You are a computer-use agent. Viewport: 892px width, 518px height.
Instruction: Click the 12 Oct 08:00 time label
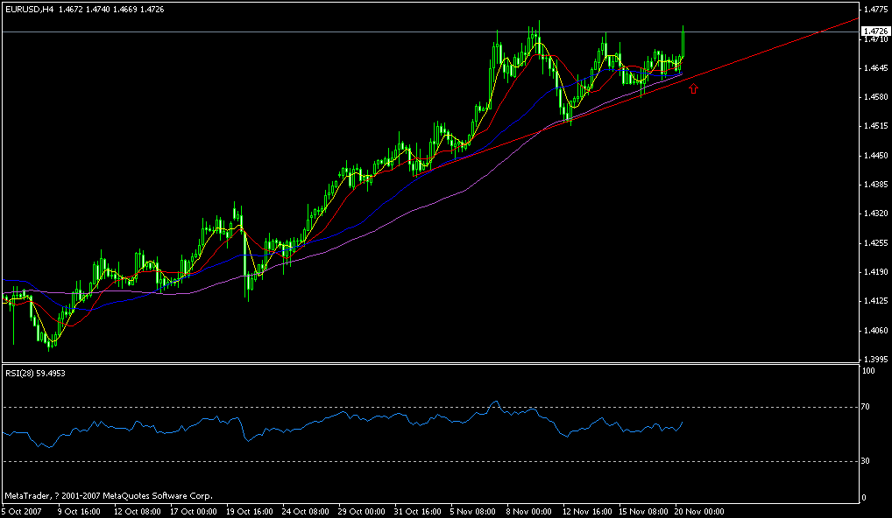point(137,512)
